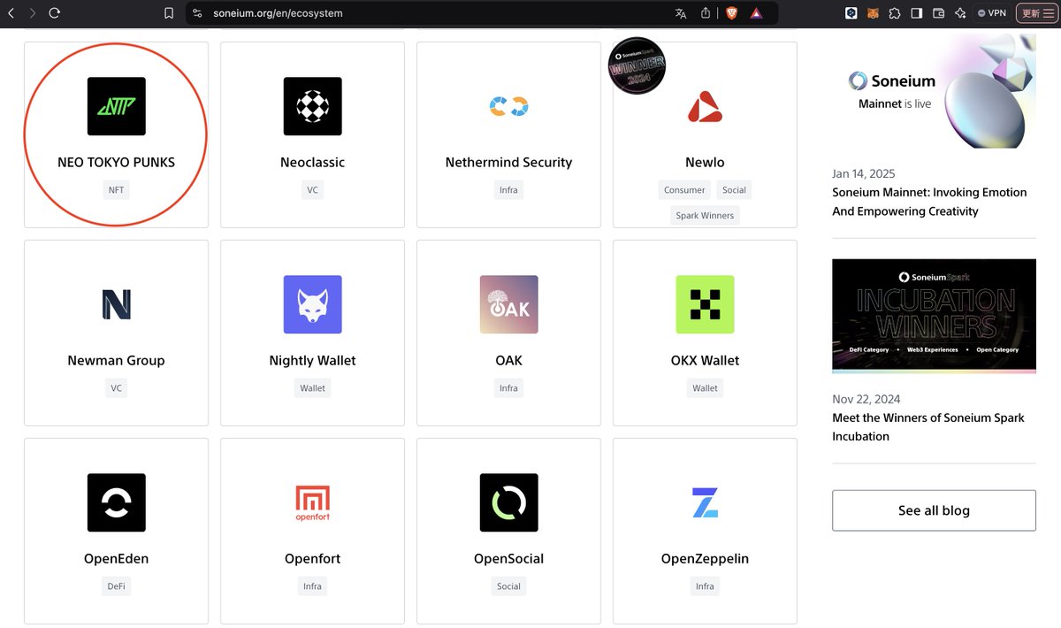The height and width of the screenshot is (628, 1061).
Task: Click the Jan 14, 2025 date text
Action: pos(863,173)
